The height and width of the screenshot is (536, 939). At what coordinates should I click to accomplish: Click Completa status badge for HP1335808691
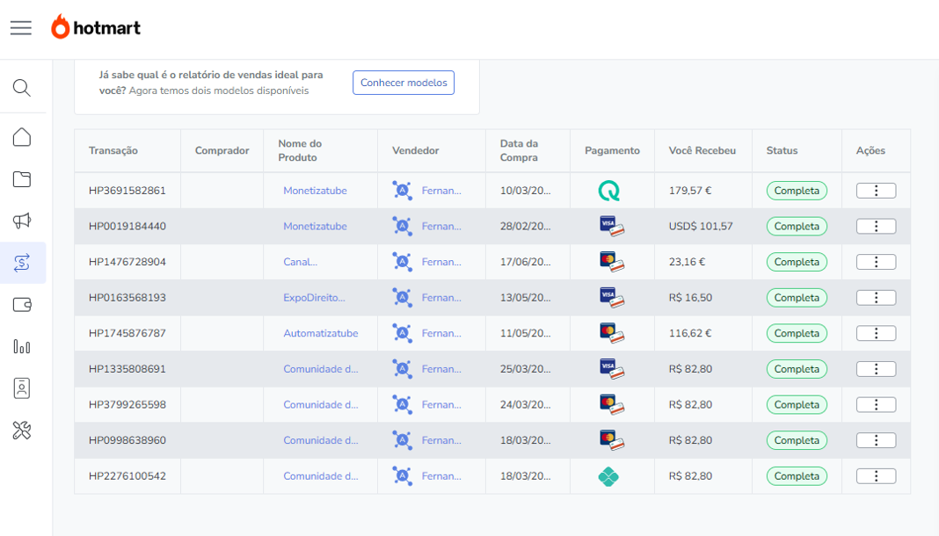(x=797, y=369)
